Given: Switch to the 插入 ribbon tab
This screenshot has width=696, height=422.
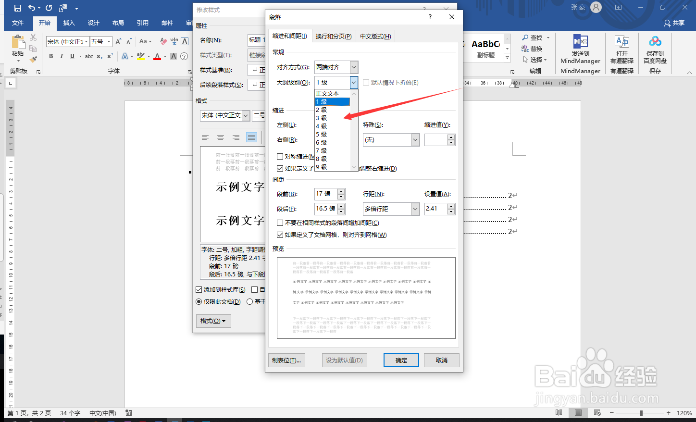Looking at the screenshot, I should 69,23.
